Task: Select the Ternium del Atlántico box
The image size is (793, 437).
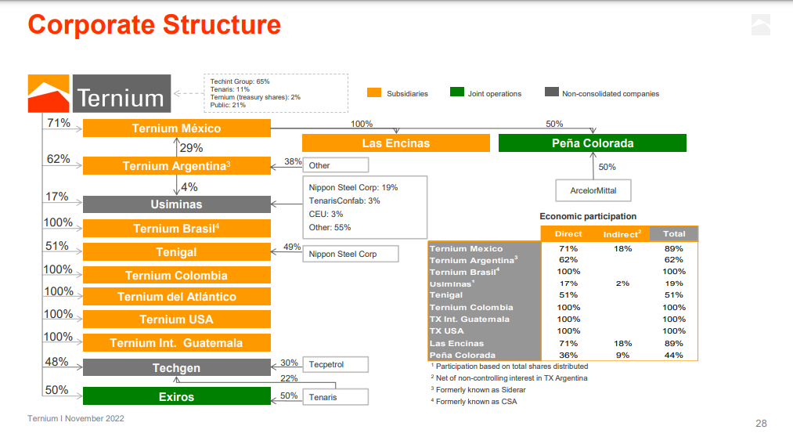Action: pos(176,297)
